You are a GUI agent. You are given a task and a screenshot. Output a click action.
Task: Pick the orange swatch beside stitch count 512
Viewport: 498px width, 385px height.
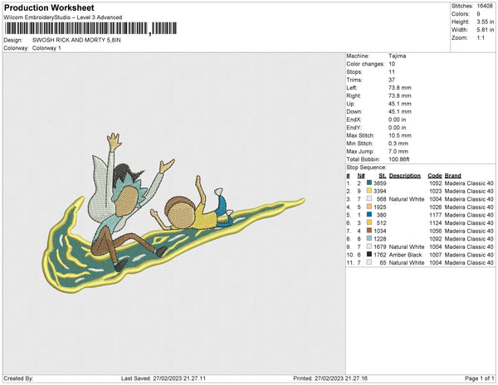369,223
